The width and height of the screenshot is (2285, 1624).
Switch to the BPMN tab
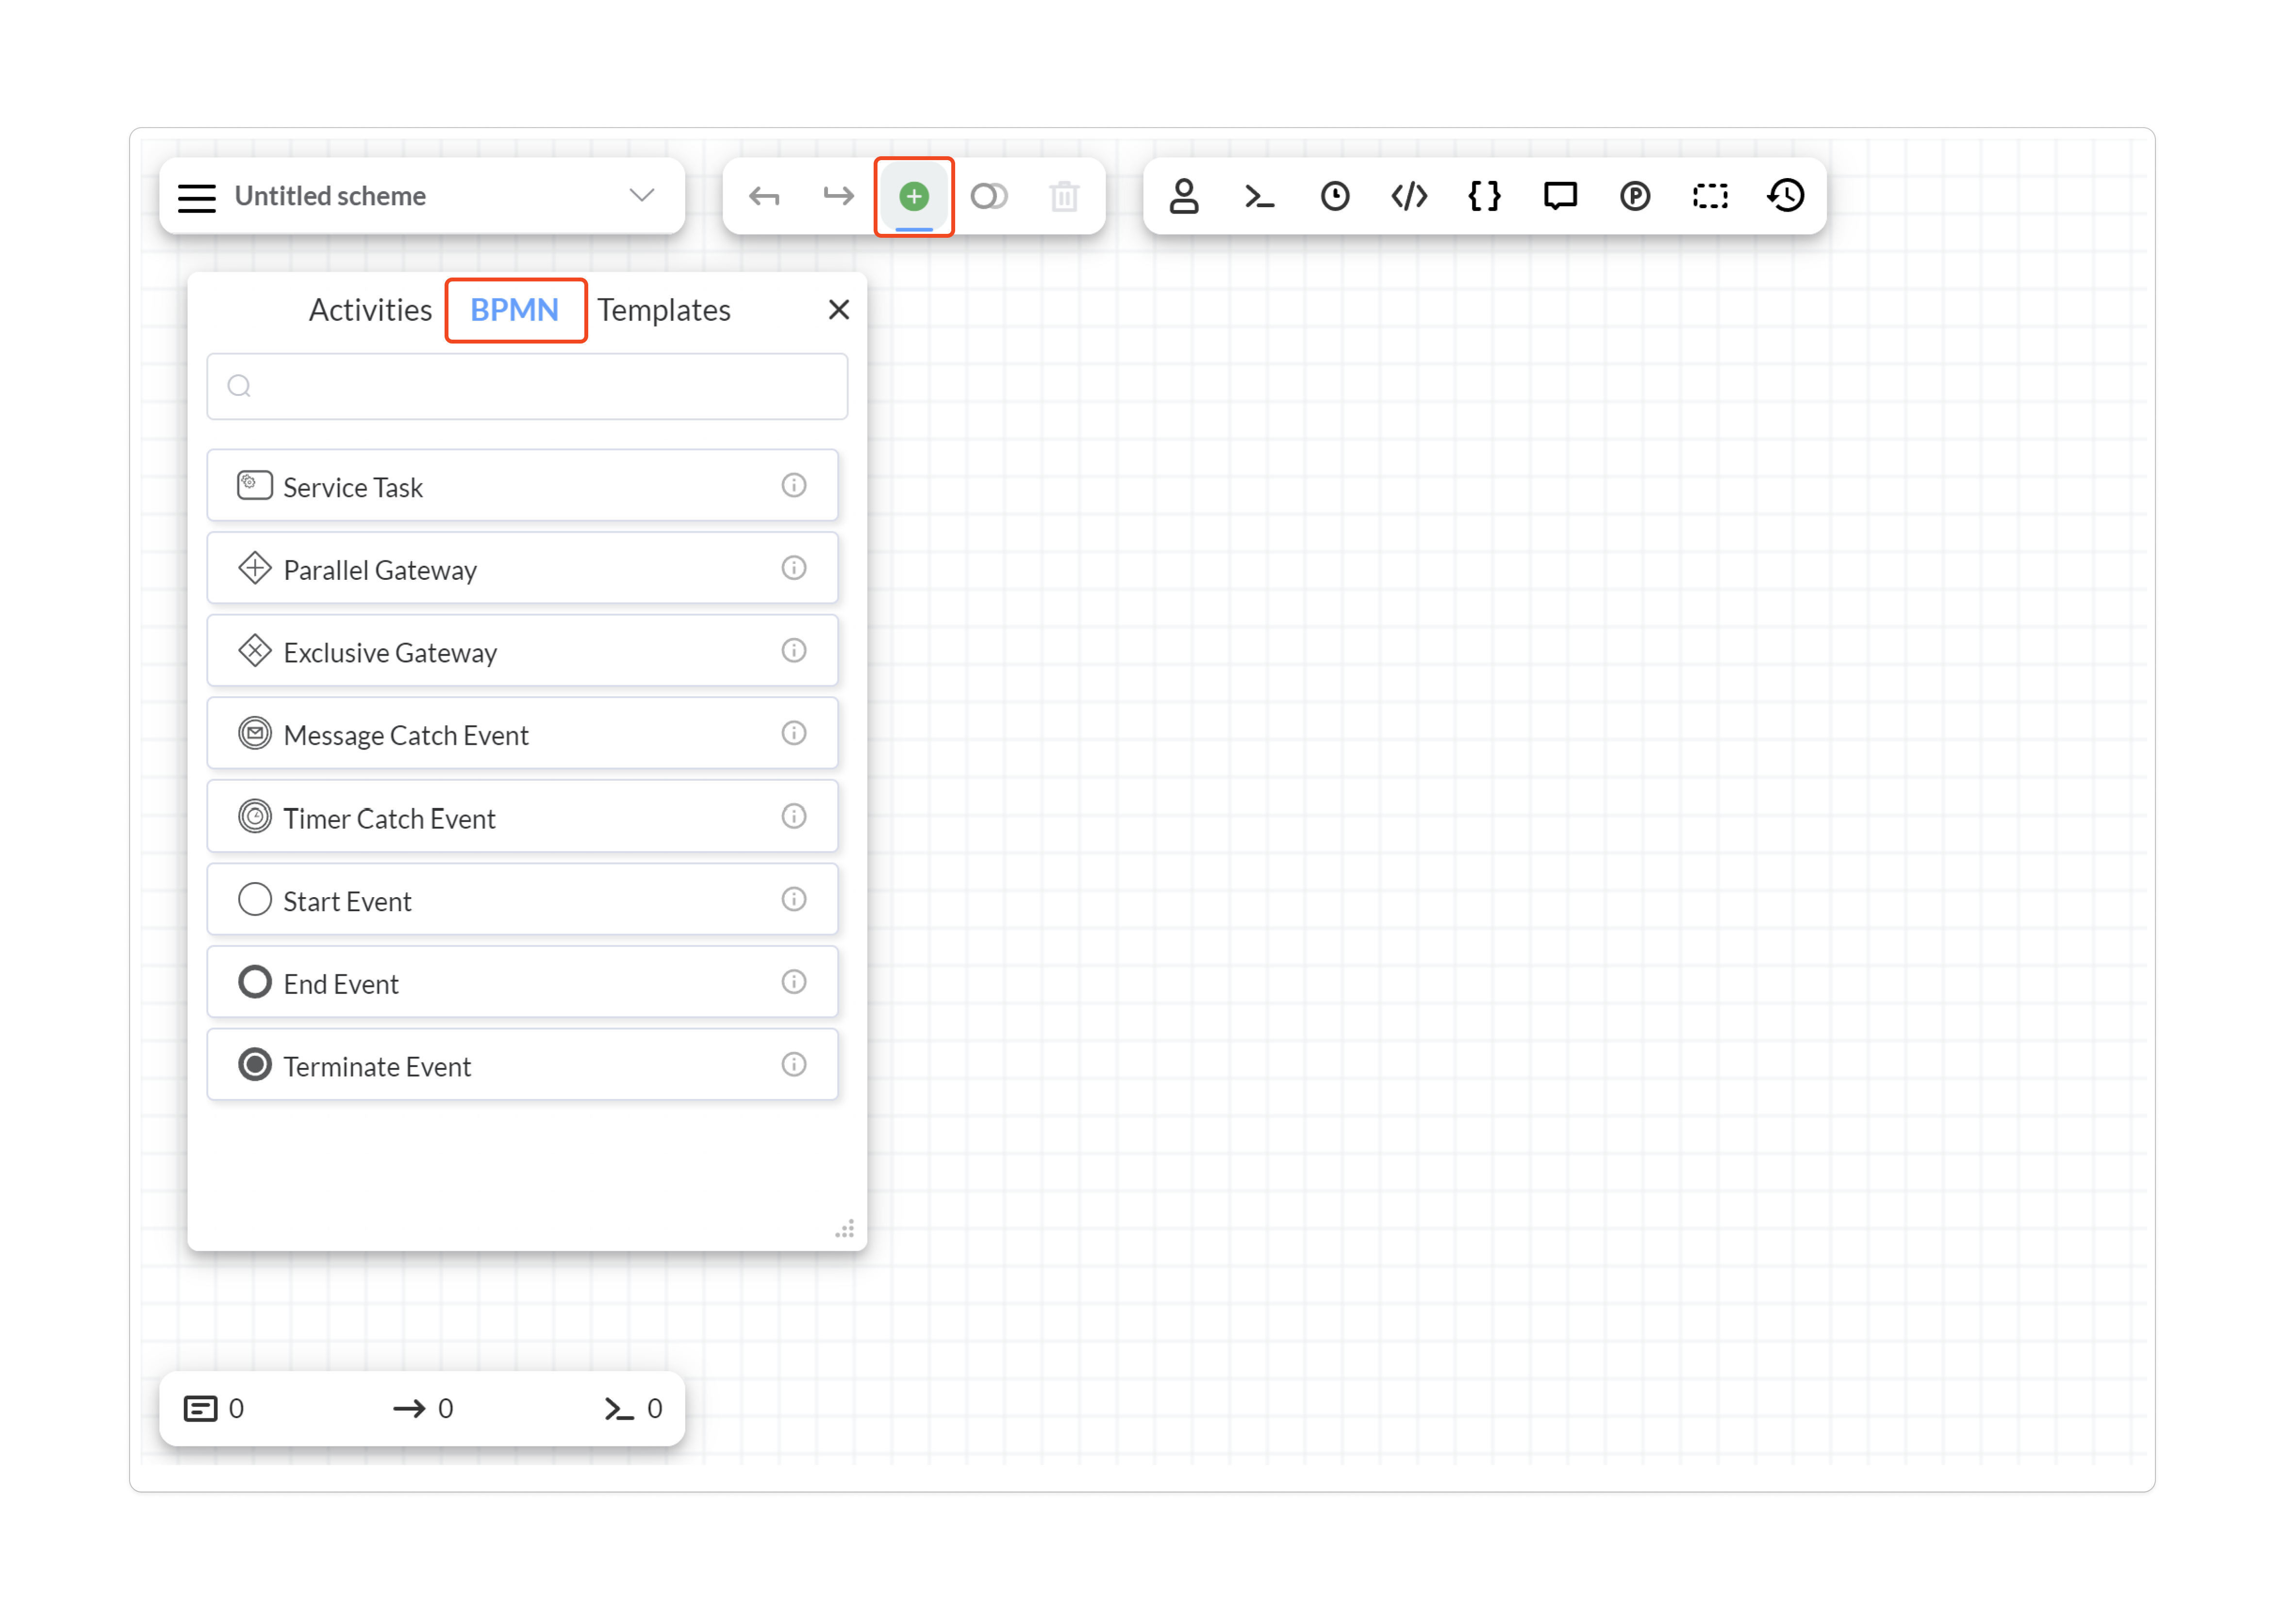click(514, 310)
